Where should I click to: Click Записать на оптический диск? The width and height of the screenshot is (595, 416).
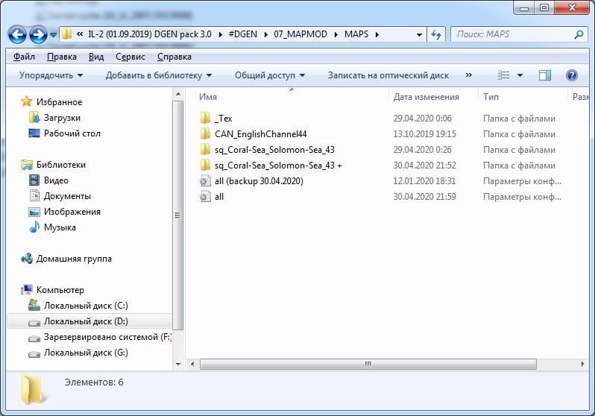pyautogui.click(x=388, y=75)
